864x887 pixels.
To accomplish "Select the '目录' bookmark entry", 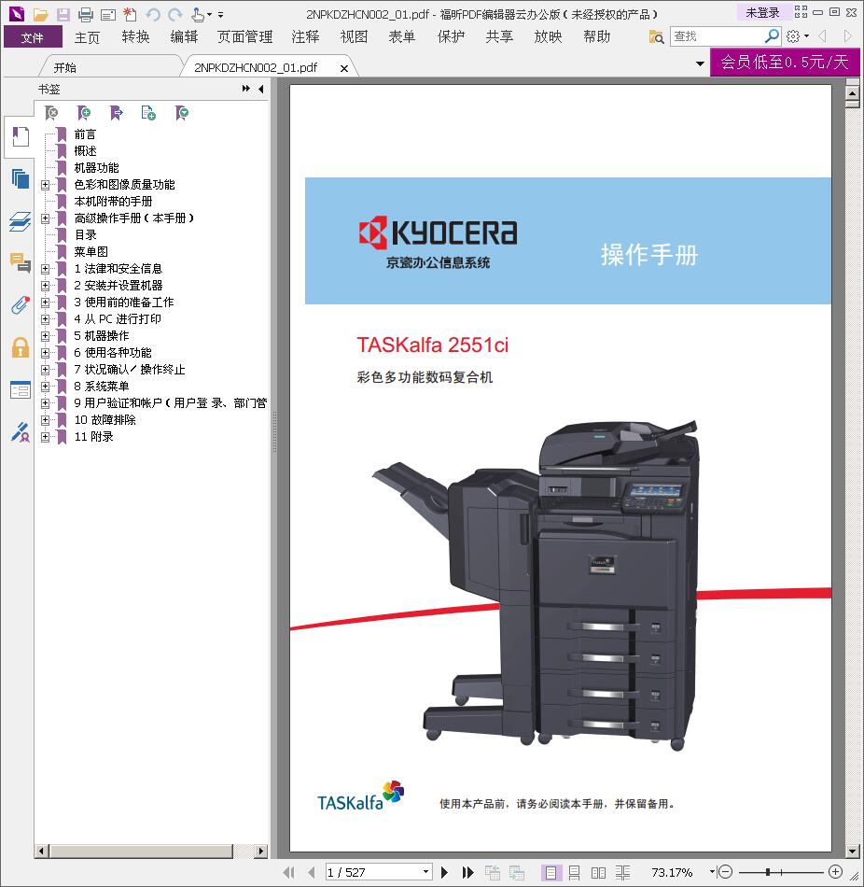I will [86, 235].
